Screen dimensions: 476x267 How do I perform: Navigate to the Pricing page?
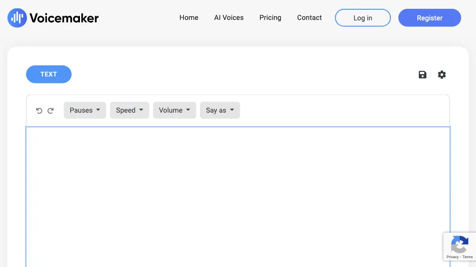pyautogui.click(x=270, y=18)
